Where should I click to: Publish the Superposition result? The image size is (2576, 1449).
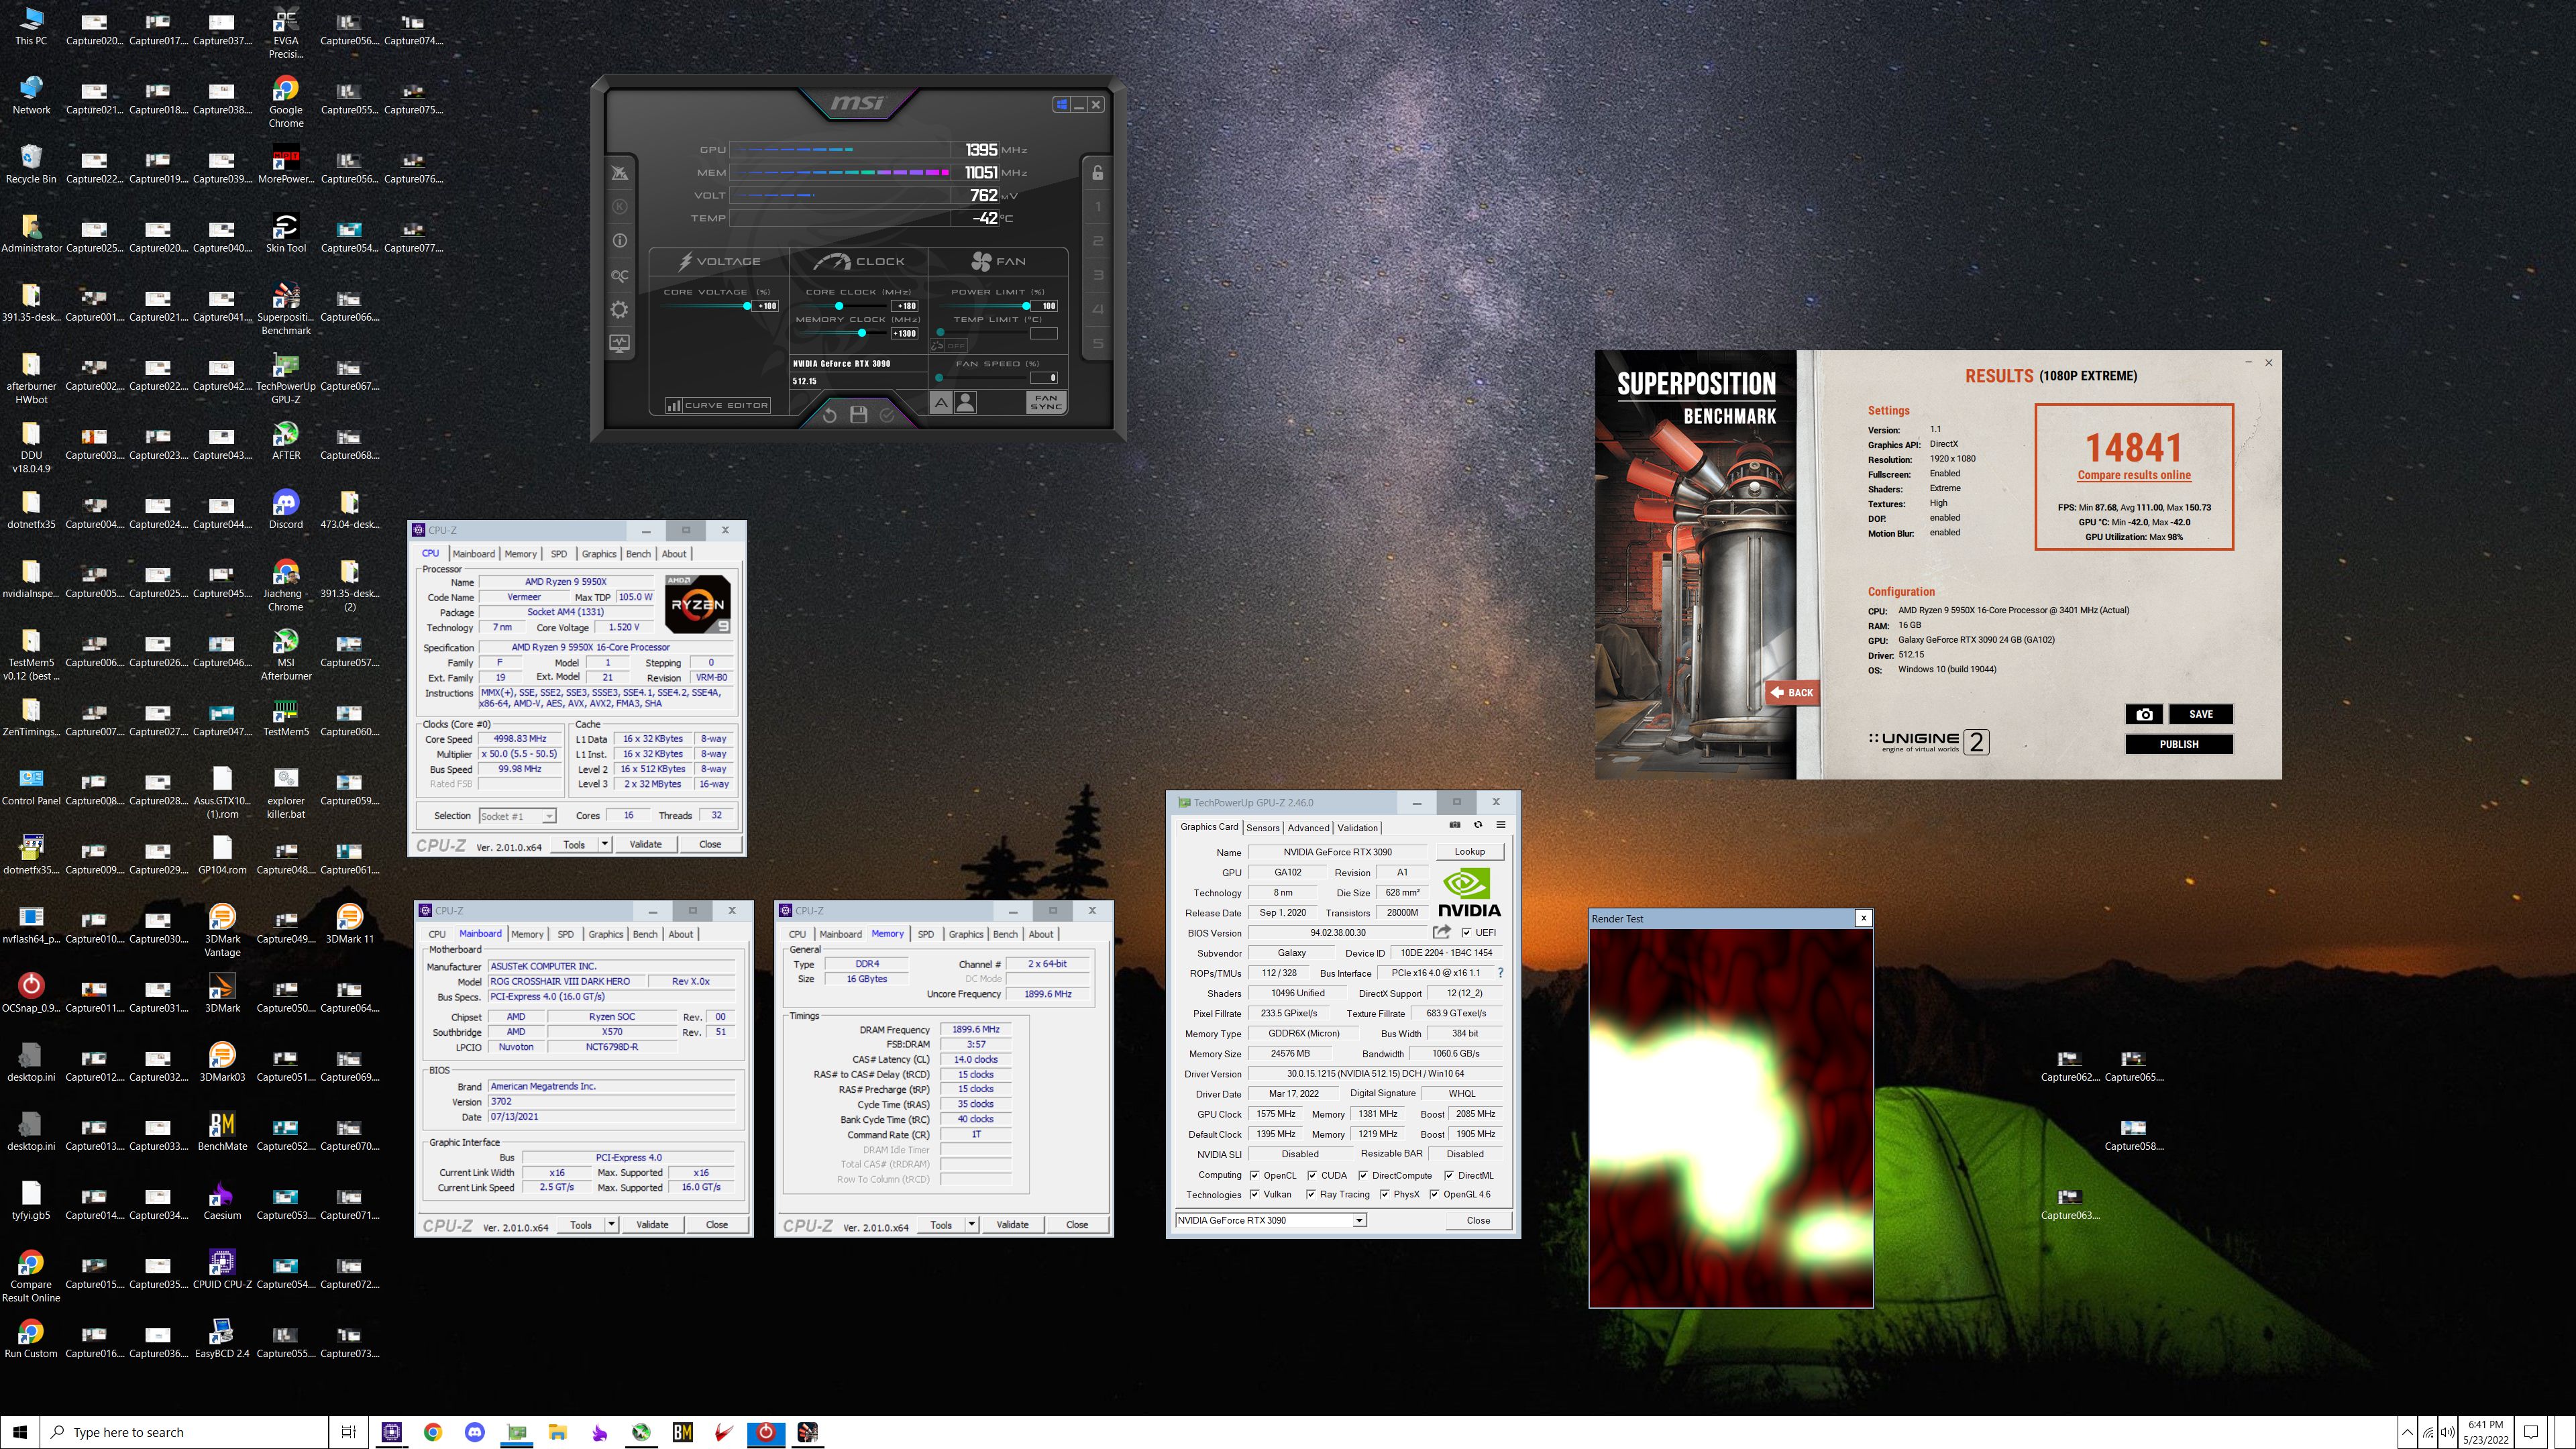pyautogui.click(x=2178, y=744)
